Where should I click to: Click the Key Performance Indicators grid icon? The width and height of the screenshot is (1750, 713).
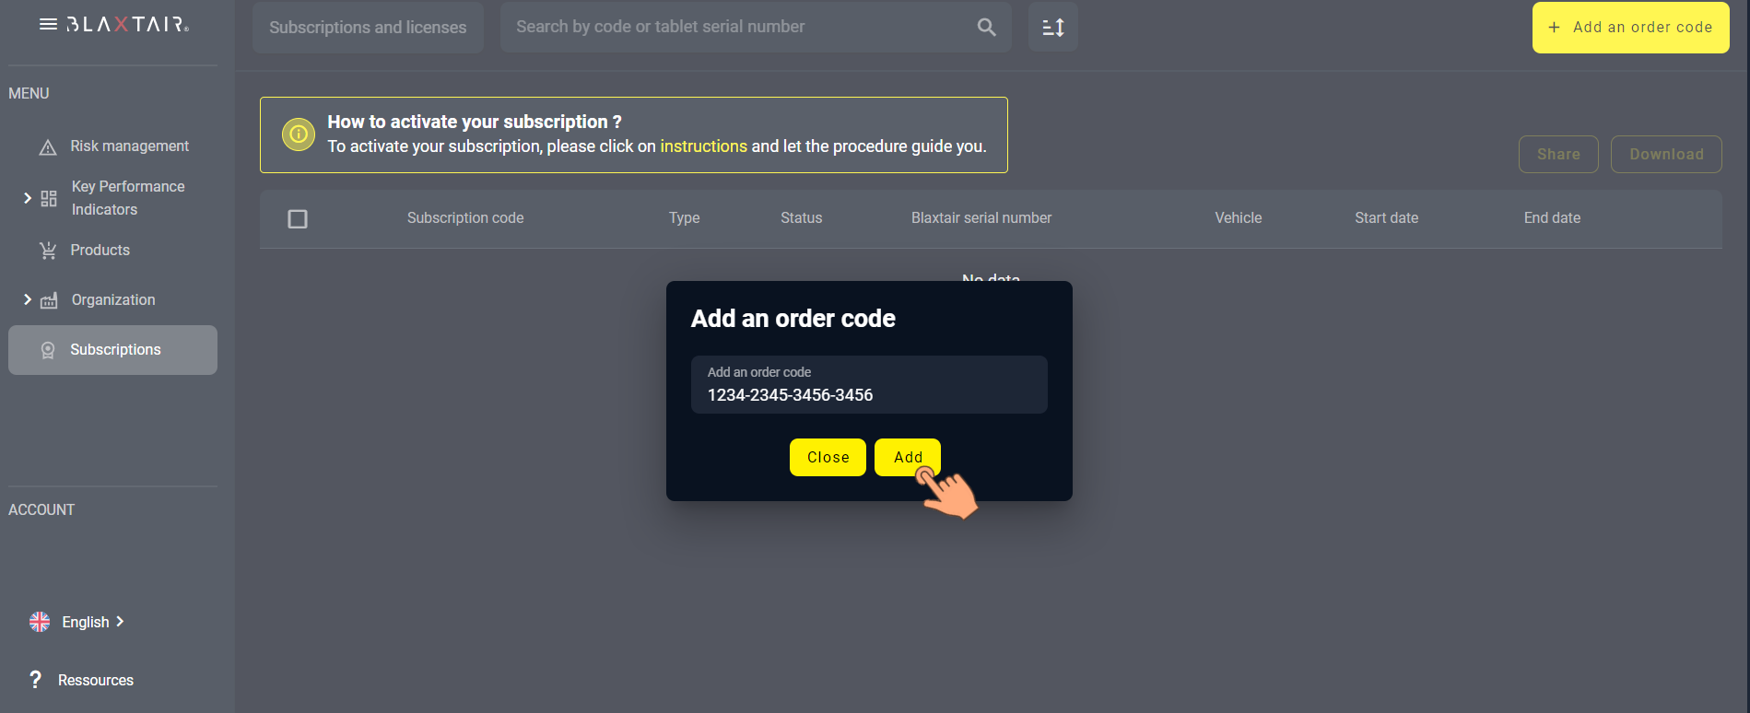47,197
